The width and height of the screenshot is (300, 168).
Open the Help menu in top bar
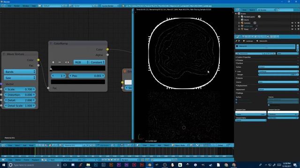click(x=34, y=6)
